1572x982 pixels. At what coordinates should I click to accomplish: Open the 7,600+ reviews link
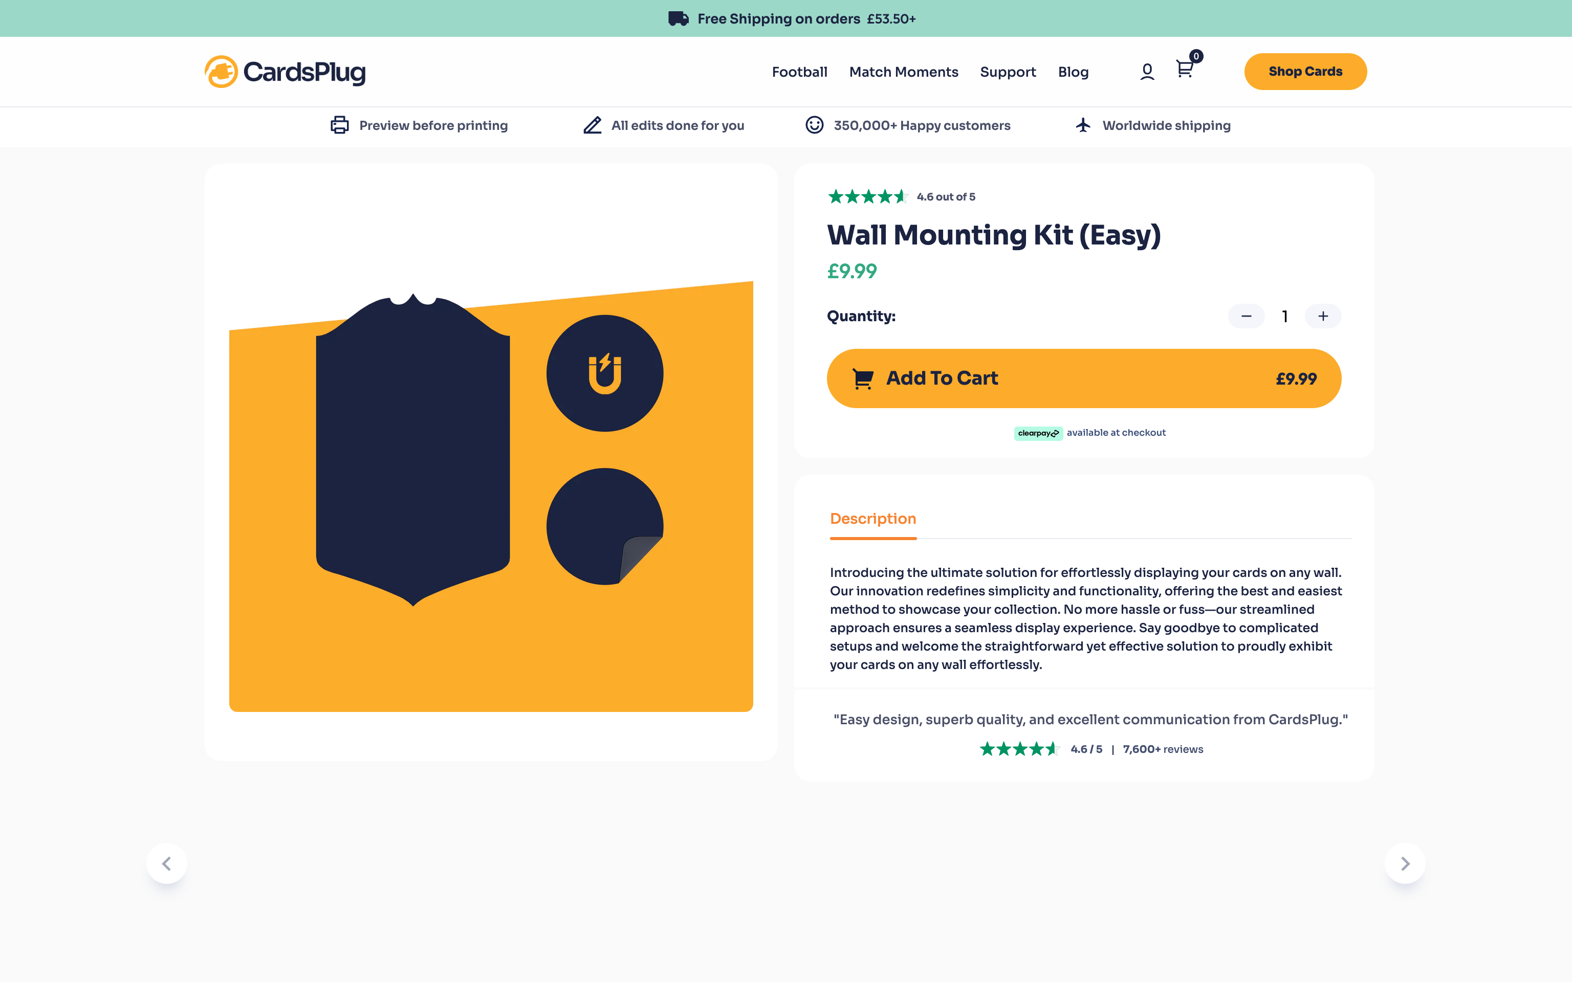pyautogui.click(x=1163, y=749)
